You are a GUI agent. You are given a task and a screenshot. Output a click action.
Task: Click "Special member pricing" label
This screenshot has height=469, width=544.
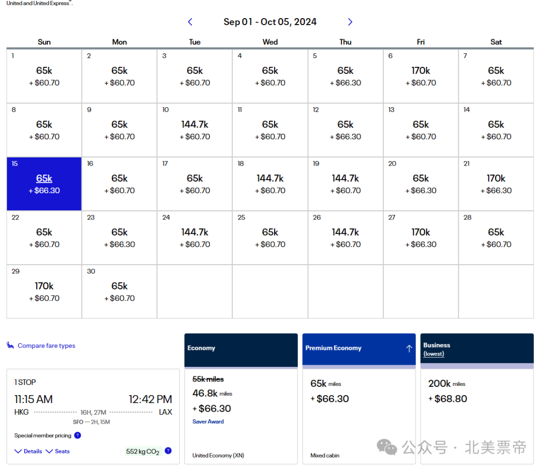point(43,435)
